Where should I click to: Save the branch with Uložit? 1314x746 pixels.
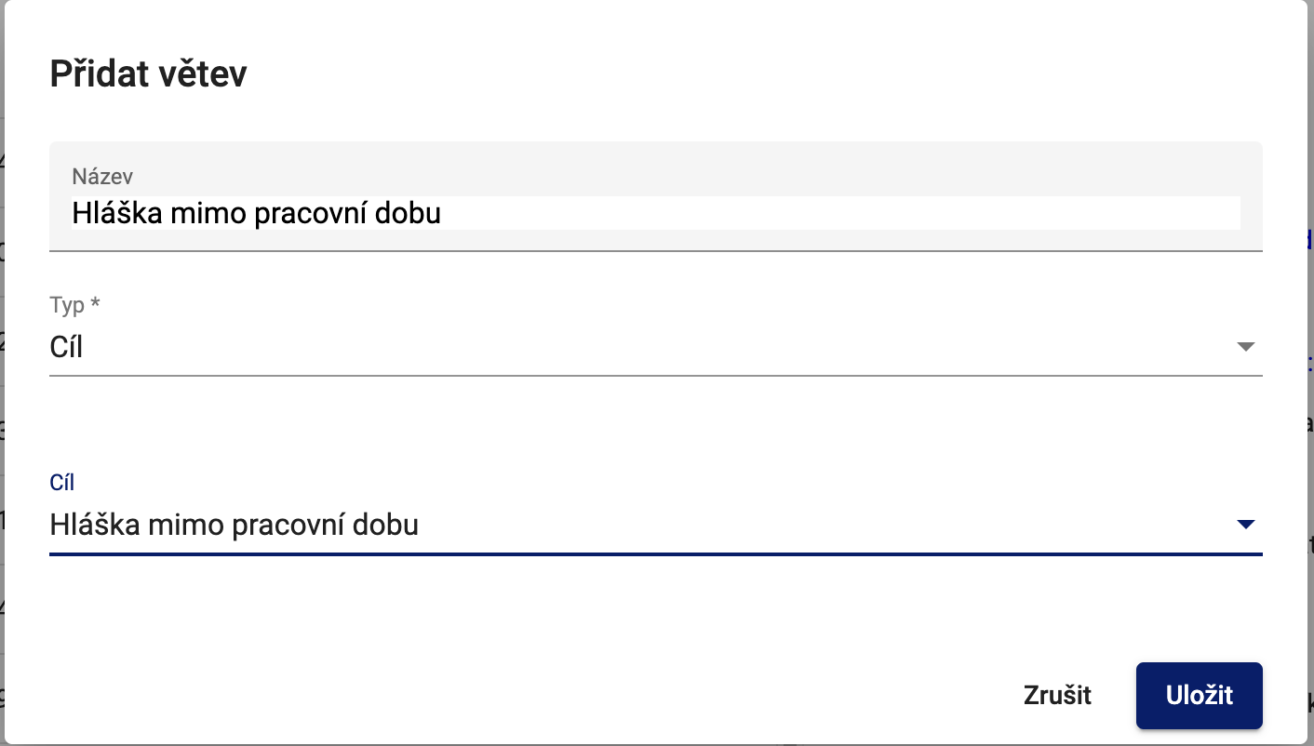1199,695
